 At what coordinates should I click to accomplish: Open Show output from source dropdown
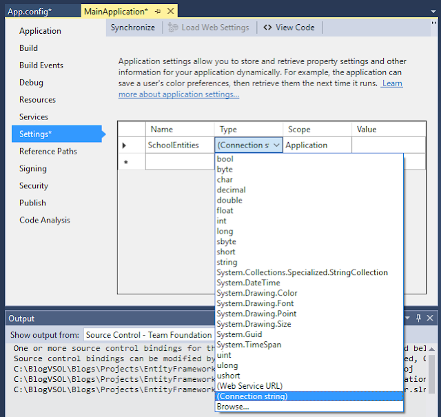pyautogui.click(x=149, y=335)
